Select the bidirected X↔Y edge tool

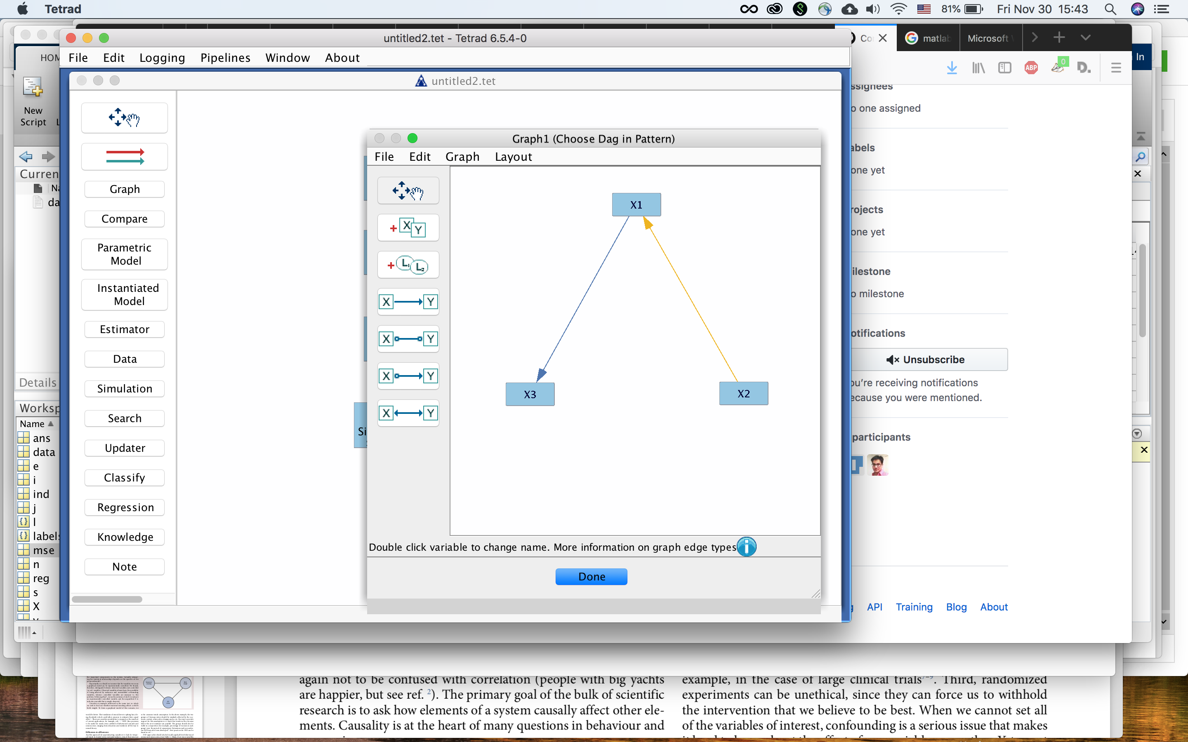408,413
